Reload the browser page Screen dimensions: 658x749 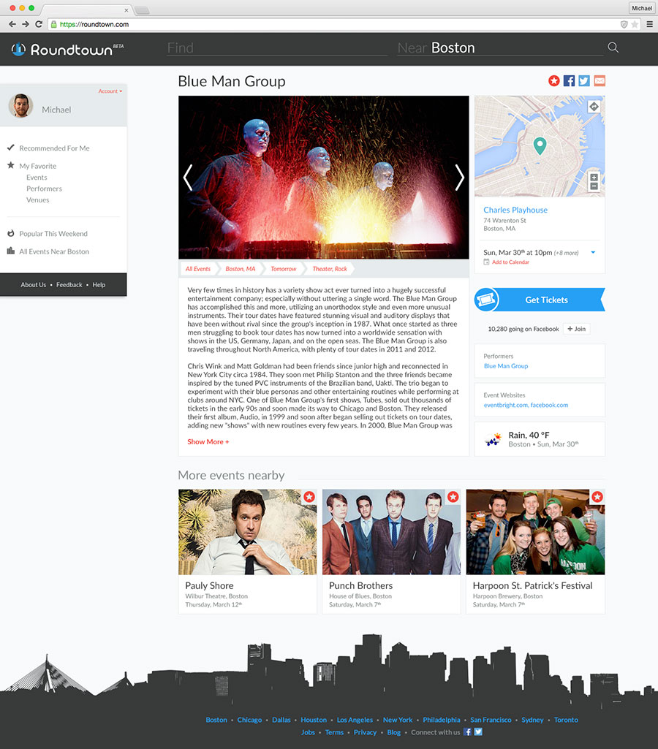39,24
